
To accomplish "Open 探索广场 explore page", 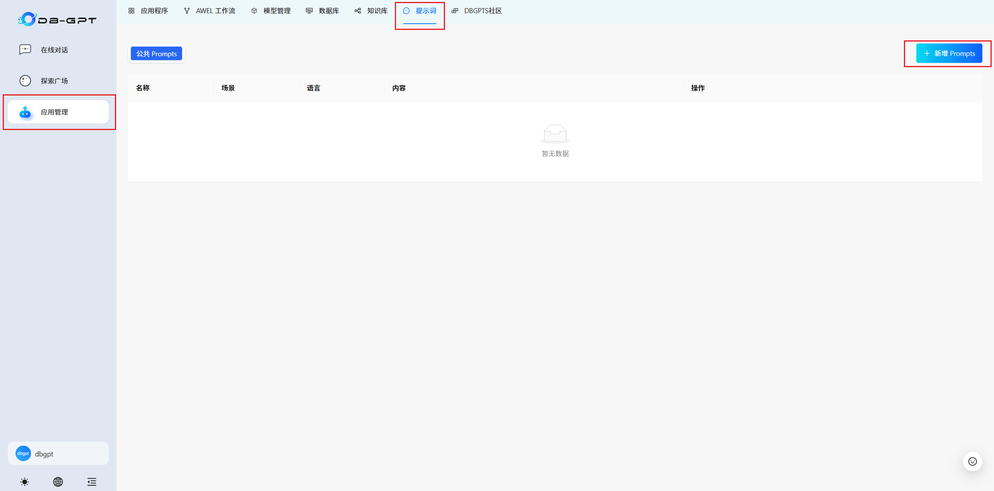I will [x=54, y=81].
